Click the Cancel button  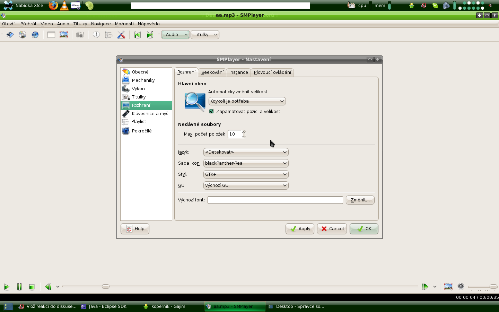pos(332,229)
